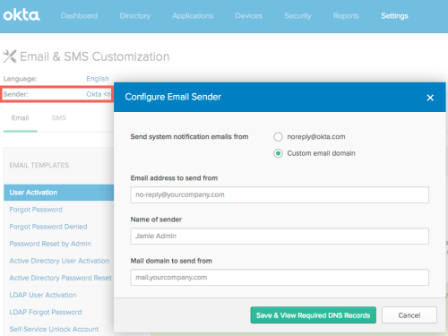448x336 pixels.
Task: Select Custom email domain radio option
Action: [x=278, y=153]
